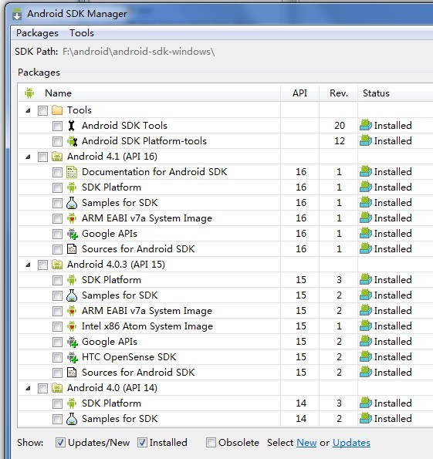Check the Android SDK Platform-tools checkbox

[x=57, y=142]
